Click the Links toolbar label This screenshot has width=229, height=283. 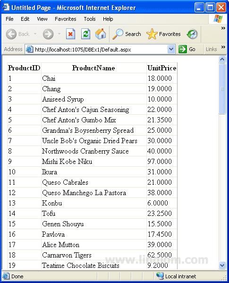click(212, 49)
